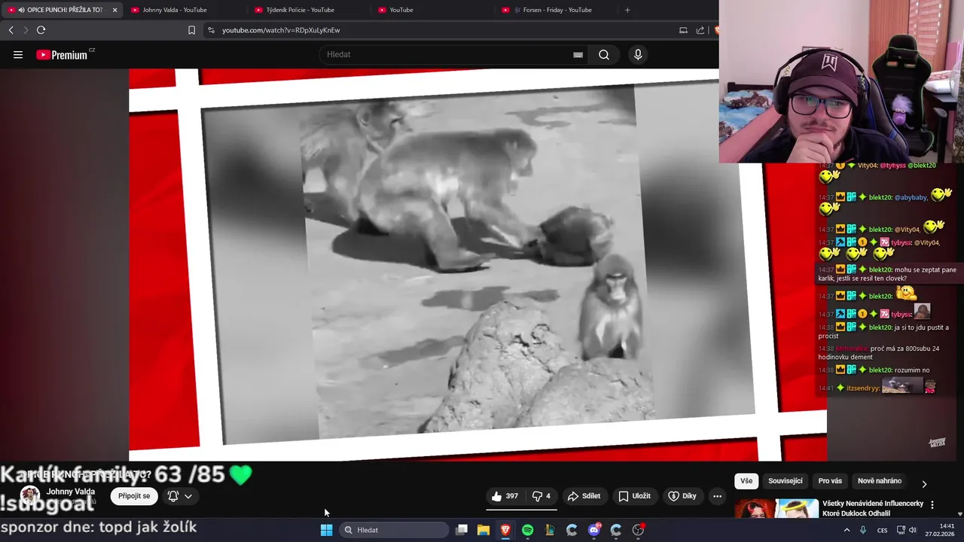Open a new browser tab with plus

(627, 10)
